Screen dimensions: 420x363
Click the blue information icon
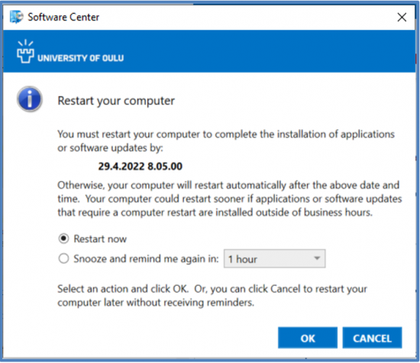[x=30, y=99]
